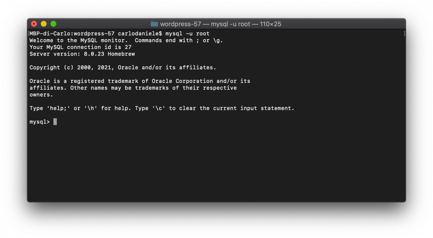Click the right bracket mark on first line
Screen dimensions: 433x238
point(404,34)
